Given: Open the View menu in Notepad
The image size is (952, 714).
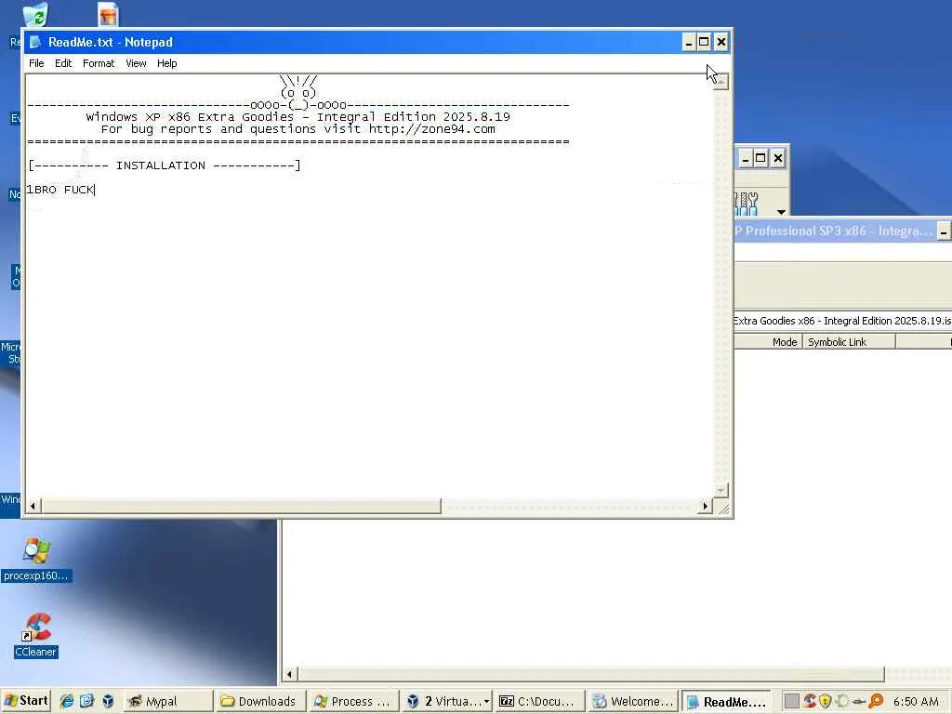Looking at the screenshot, I should [136, 63].
